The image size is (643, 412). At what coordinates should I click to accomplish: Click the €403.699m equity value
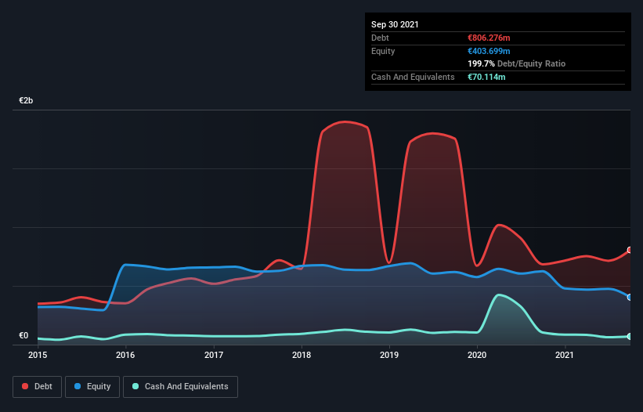click(489, 51)
